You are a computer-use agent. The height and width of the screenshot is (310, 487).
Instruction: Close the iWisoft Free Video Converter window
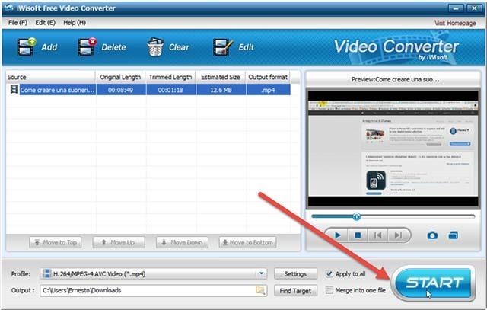[x=474, y=8]
